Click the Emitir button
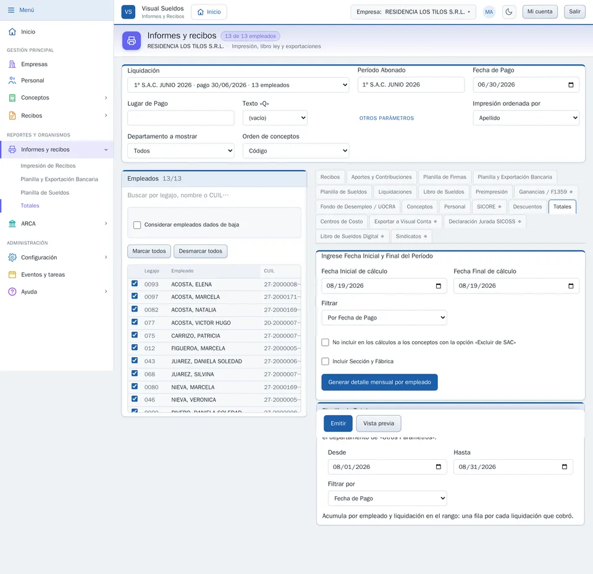The image size is (593, 574). [338, 423]
